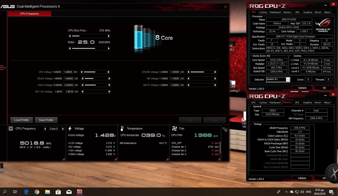This screenshot has height=196, width=338.
Task: Click the Voltage lightning bolt icon
Action: coord(70,128)
